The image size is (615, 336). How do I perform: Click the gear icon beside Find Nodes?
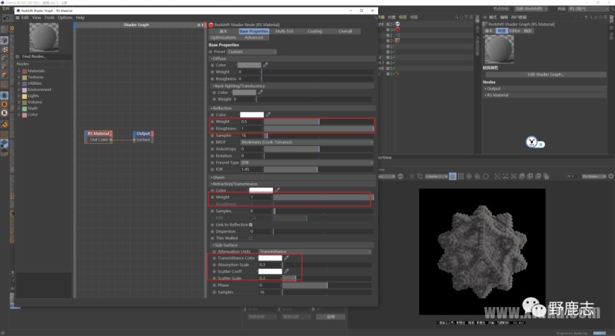point(17,56)
